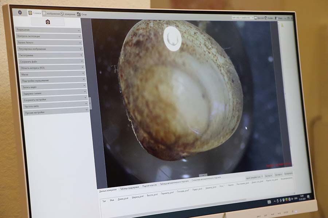
Task: Open the Инфо button
Action: (279, 19)
